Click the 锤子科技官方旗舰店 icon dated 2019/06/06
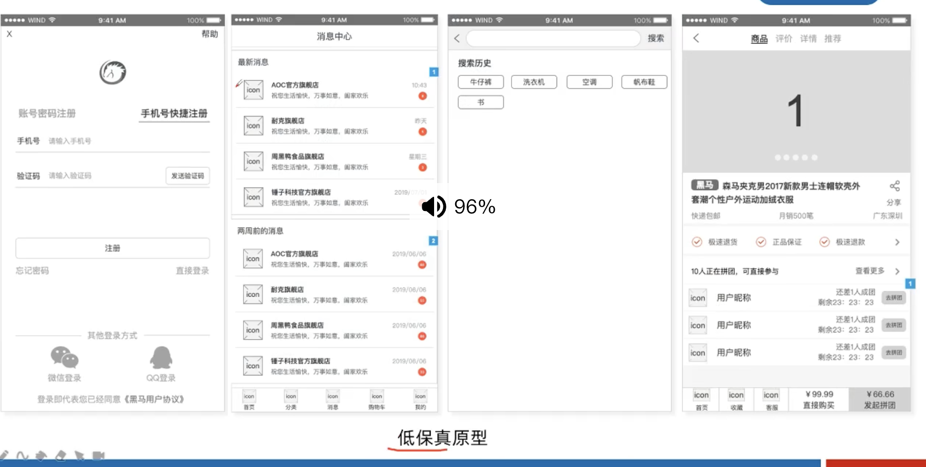Screen dimensions: 926x467 [253, 366]
